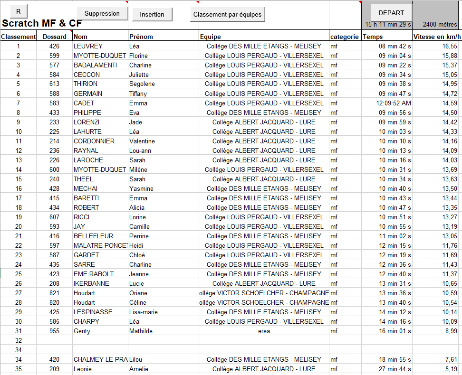Viewport: 462px width, 375px height.
Task: Select the LAHURTE name cell
Action: pyautogui.click(x=100, y=131)
